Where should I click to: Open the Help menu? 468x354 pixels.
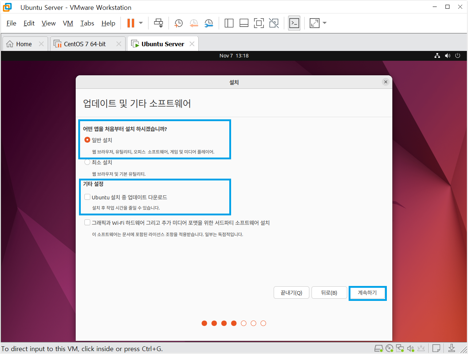(x=108, y=23)
